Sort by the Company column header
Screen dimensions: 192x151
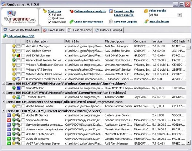coord(142,41)
